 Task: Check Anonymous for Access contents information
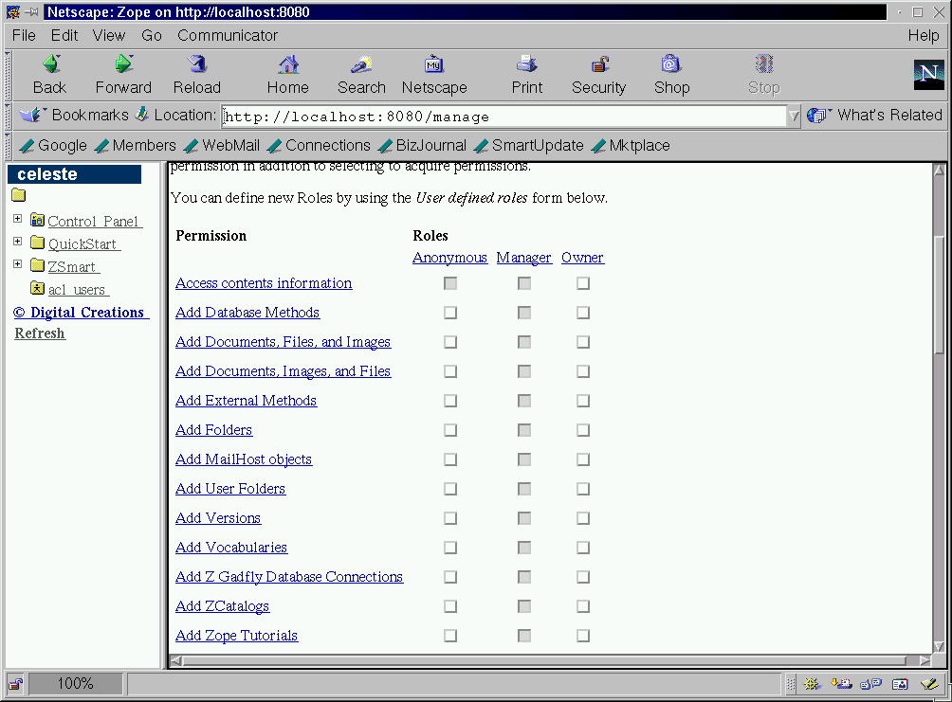(450, 283)
